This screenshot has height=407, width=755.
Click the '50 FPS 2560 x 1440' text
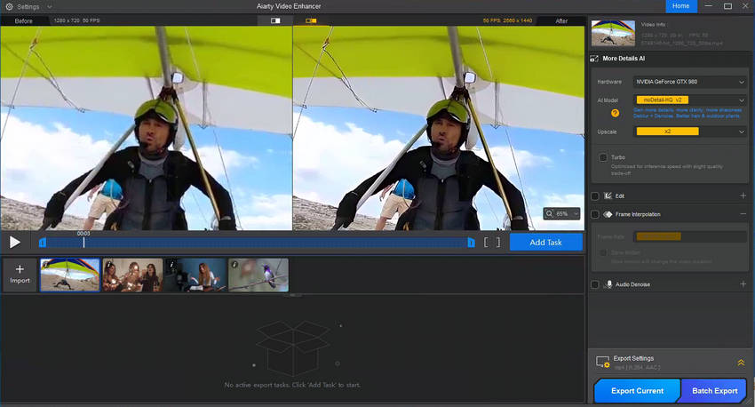pyautogui.click(x=507, y=20)
